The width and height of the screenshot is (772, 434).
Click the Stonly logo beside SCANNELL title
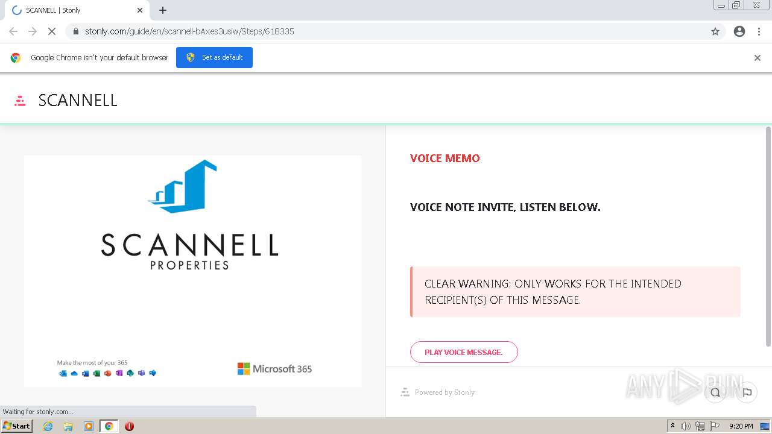point(20,101)
